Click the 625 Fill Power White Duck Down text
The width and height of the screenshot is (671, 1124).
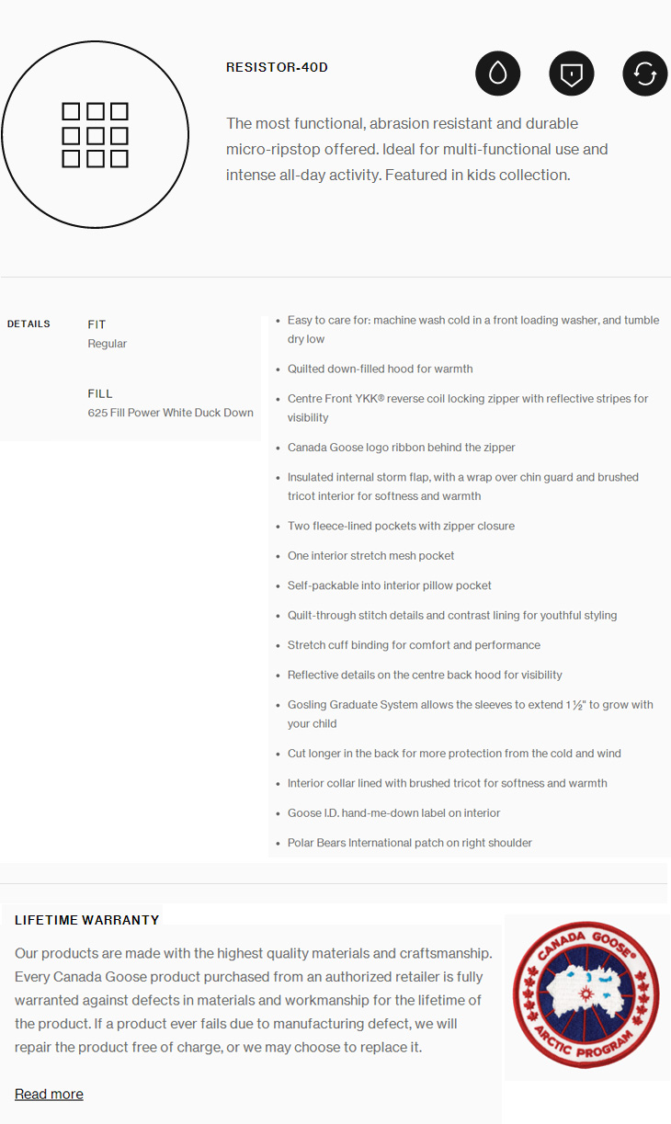click(170, 413)
